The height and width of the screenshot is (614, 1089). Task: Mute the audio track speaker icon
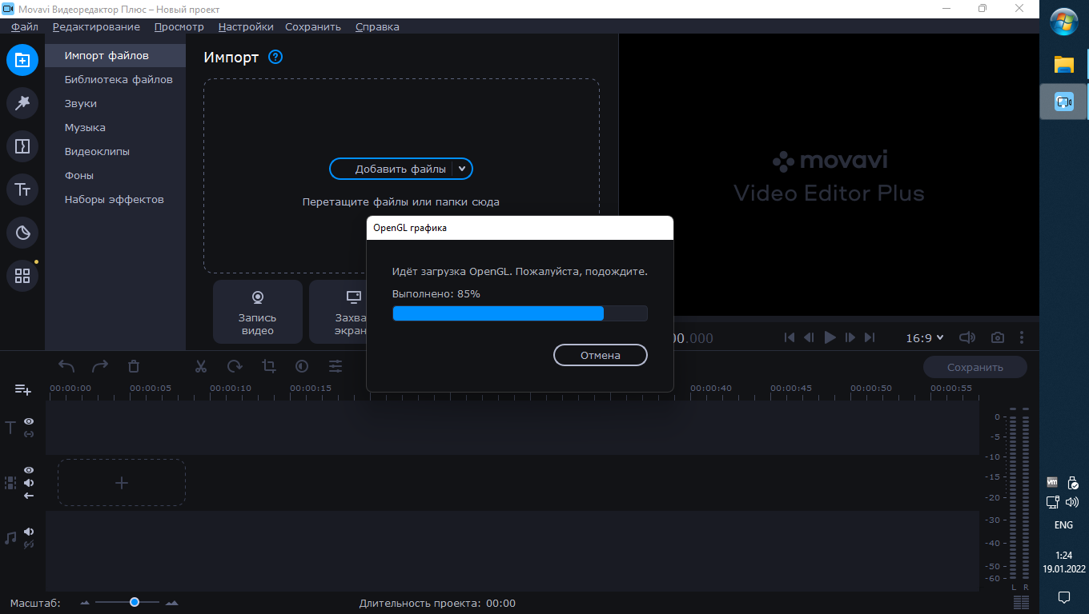coord(29,532)
